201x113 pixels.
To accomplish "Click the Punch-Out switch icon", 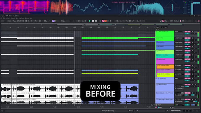I will coord(133,21).
